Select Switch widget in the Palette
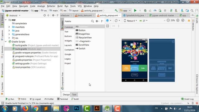The width and height of the screenshot is (199, 112). (81, 49)
